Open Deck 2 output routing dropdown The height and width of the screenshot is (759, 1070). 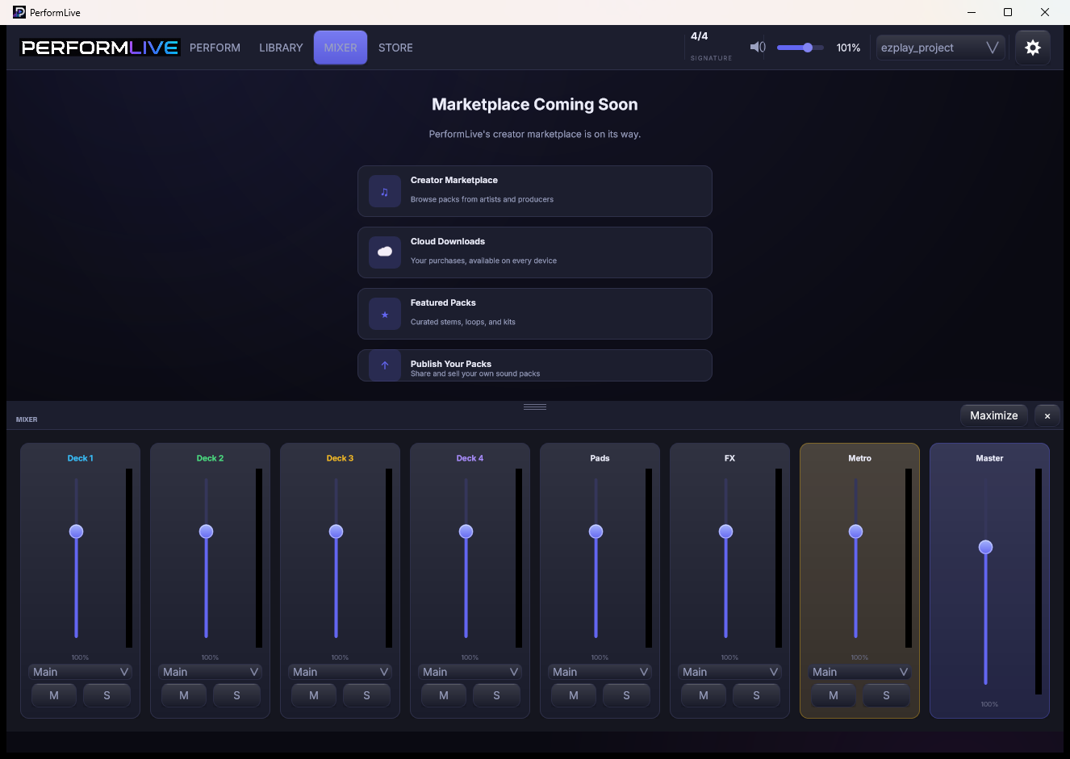click(211, 672)
